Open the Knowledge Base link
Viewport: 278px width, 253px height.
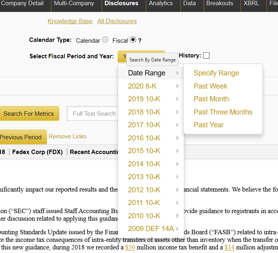(x=70, y=21)
